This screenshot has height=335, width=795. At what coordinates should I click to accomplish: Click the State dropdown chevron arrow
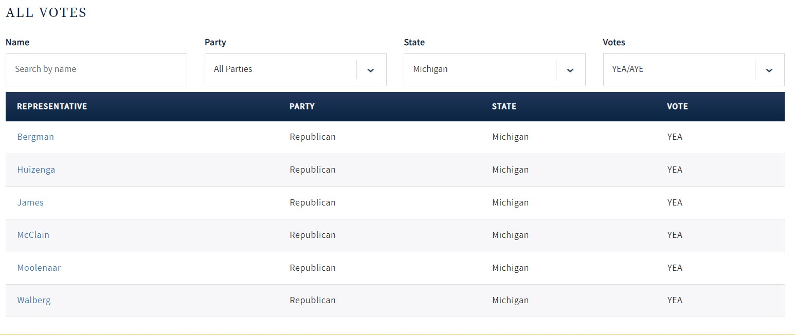pyautogui.click(x=570, y=70)
